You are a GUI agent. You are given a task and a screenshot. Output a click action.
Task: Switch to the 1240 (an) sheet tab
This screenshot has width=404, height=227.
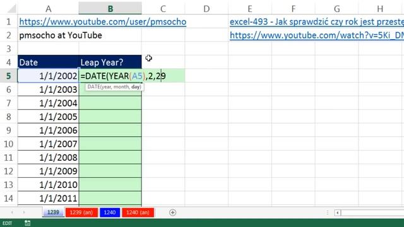[138, 212]
